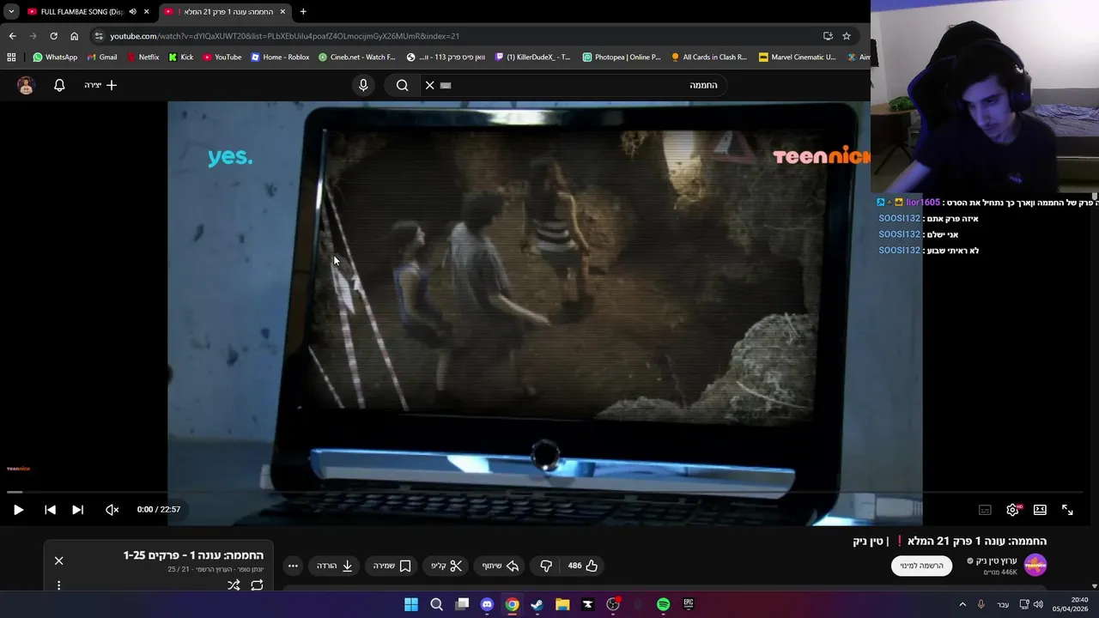Open Windows Start menu
Viewport: 1099px width, 618px height.
(x=411, y=604)
